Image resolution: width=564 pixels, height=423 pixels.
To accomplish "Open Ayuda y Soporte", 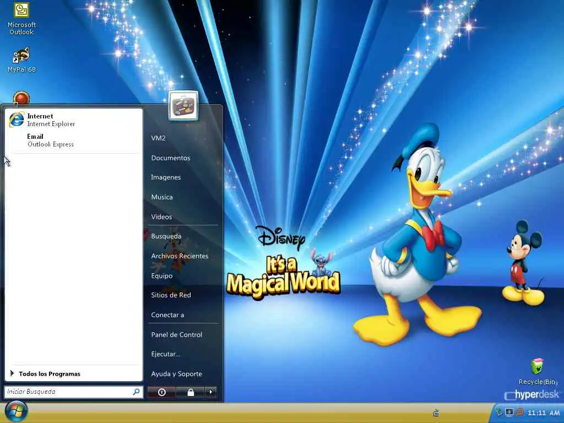I will 177,374.
